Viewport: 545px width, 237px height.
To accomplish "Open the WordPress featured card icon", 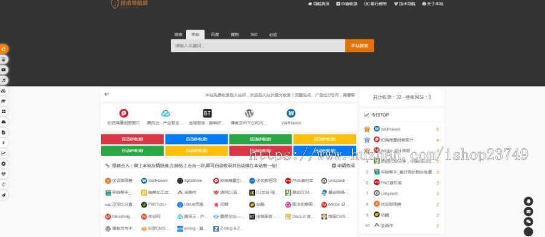I will 249,113.
